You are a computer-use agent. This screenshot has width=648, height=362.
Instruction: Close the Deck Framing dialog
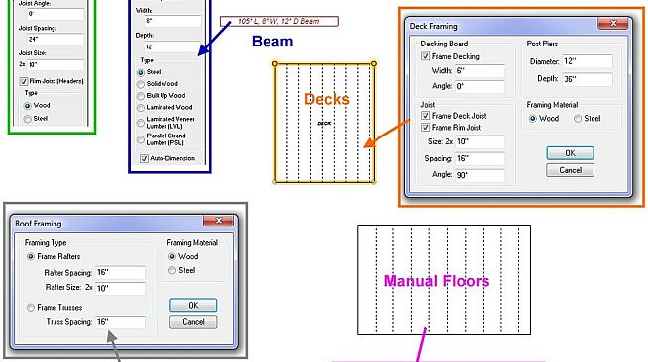(613, 24)
